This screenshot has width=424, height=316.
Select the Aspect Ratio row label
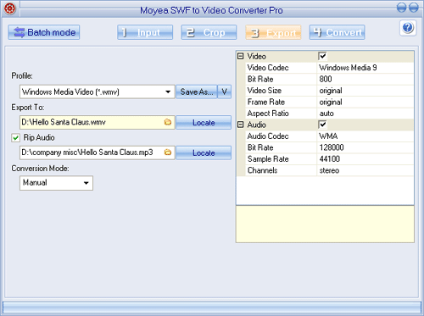tap(268, 114)
